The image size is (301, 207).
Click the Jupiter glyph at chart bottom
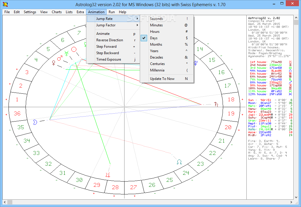(x=108, y=175)
